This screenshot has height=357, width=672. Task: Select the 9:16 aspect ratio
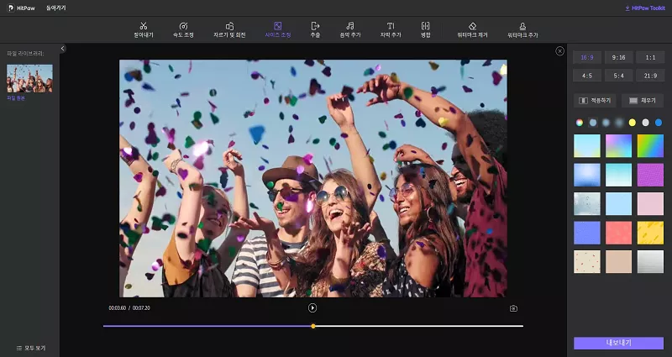tap(618, 57)
